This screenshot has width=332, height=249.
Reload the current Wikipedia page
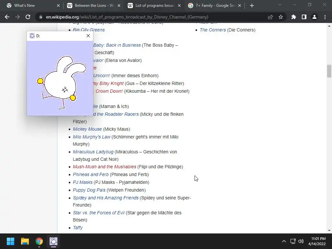28,17
